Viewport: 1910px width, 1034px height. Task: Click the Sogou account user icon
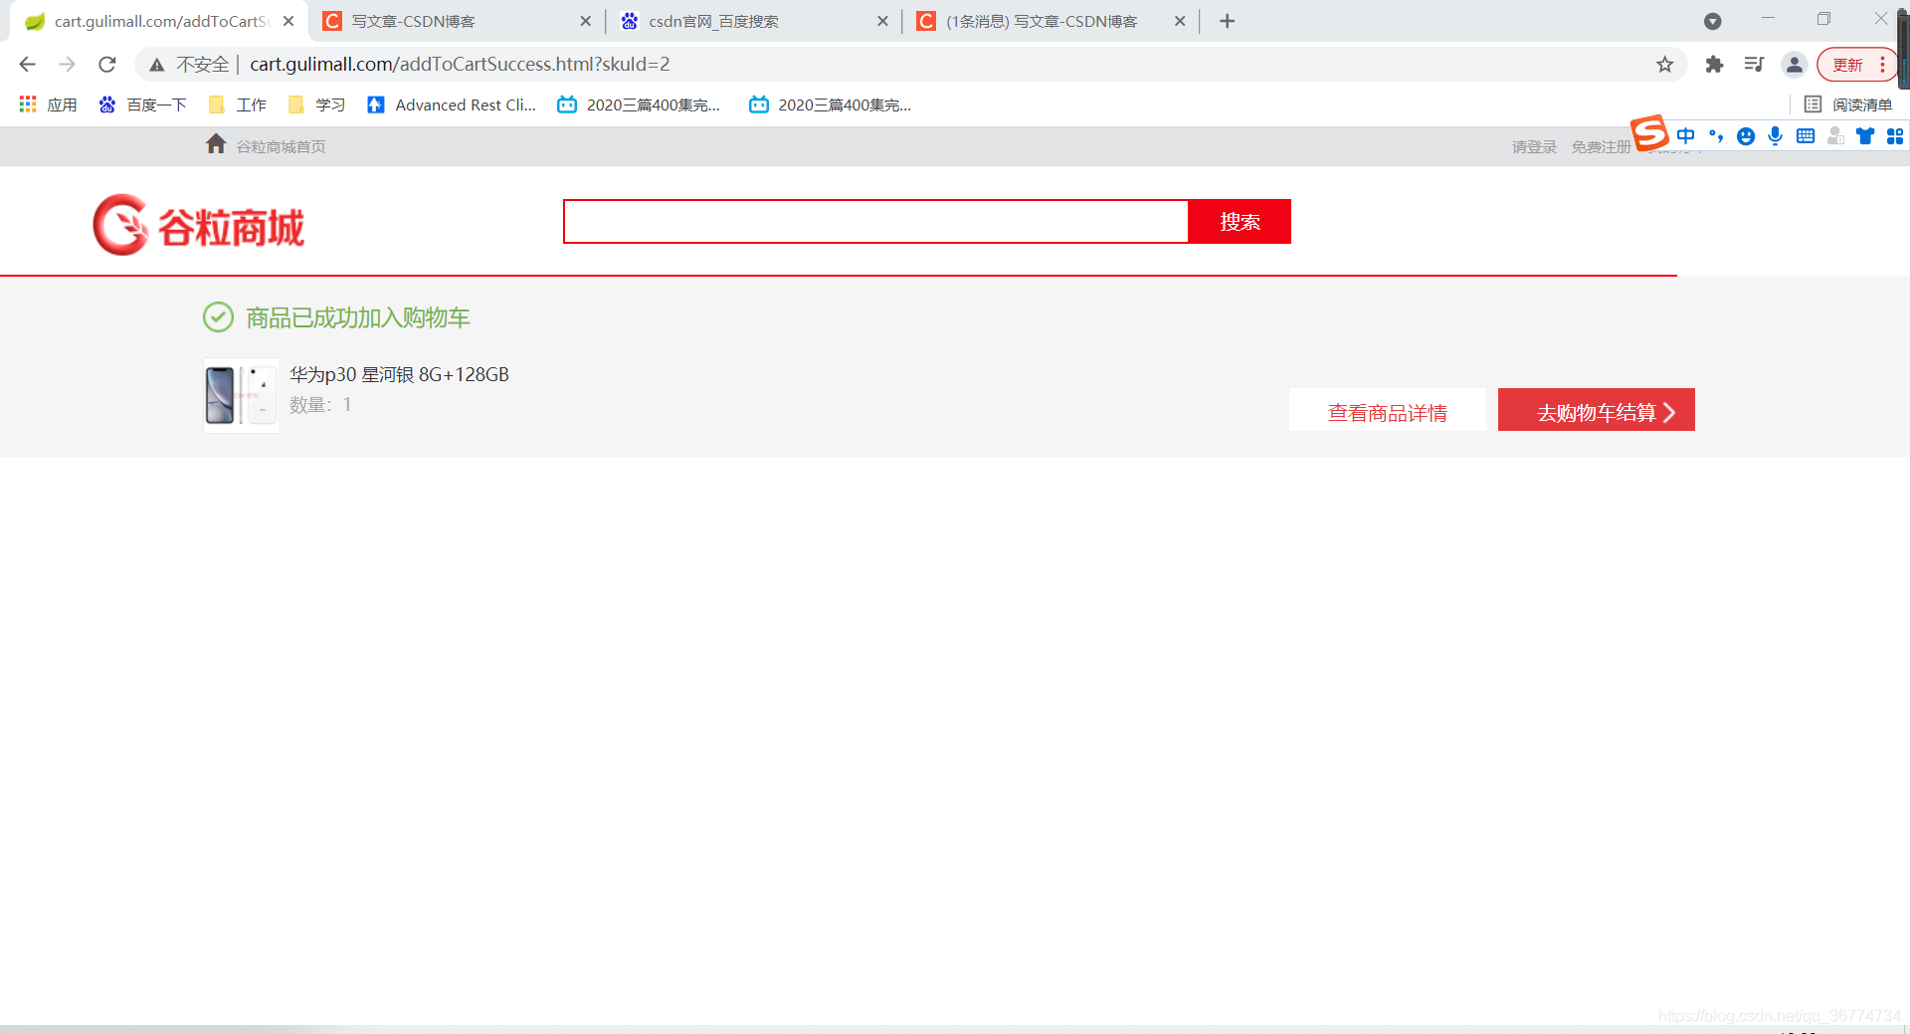[x=1835, y=136]
